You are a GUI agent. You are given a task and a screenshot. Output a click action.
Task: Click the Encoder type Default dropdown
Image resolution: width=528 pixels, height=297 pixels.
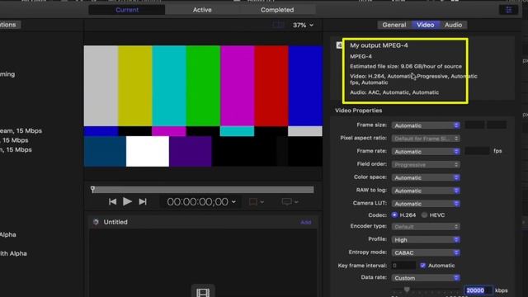(x=426, y=227)
